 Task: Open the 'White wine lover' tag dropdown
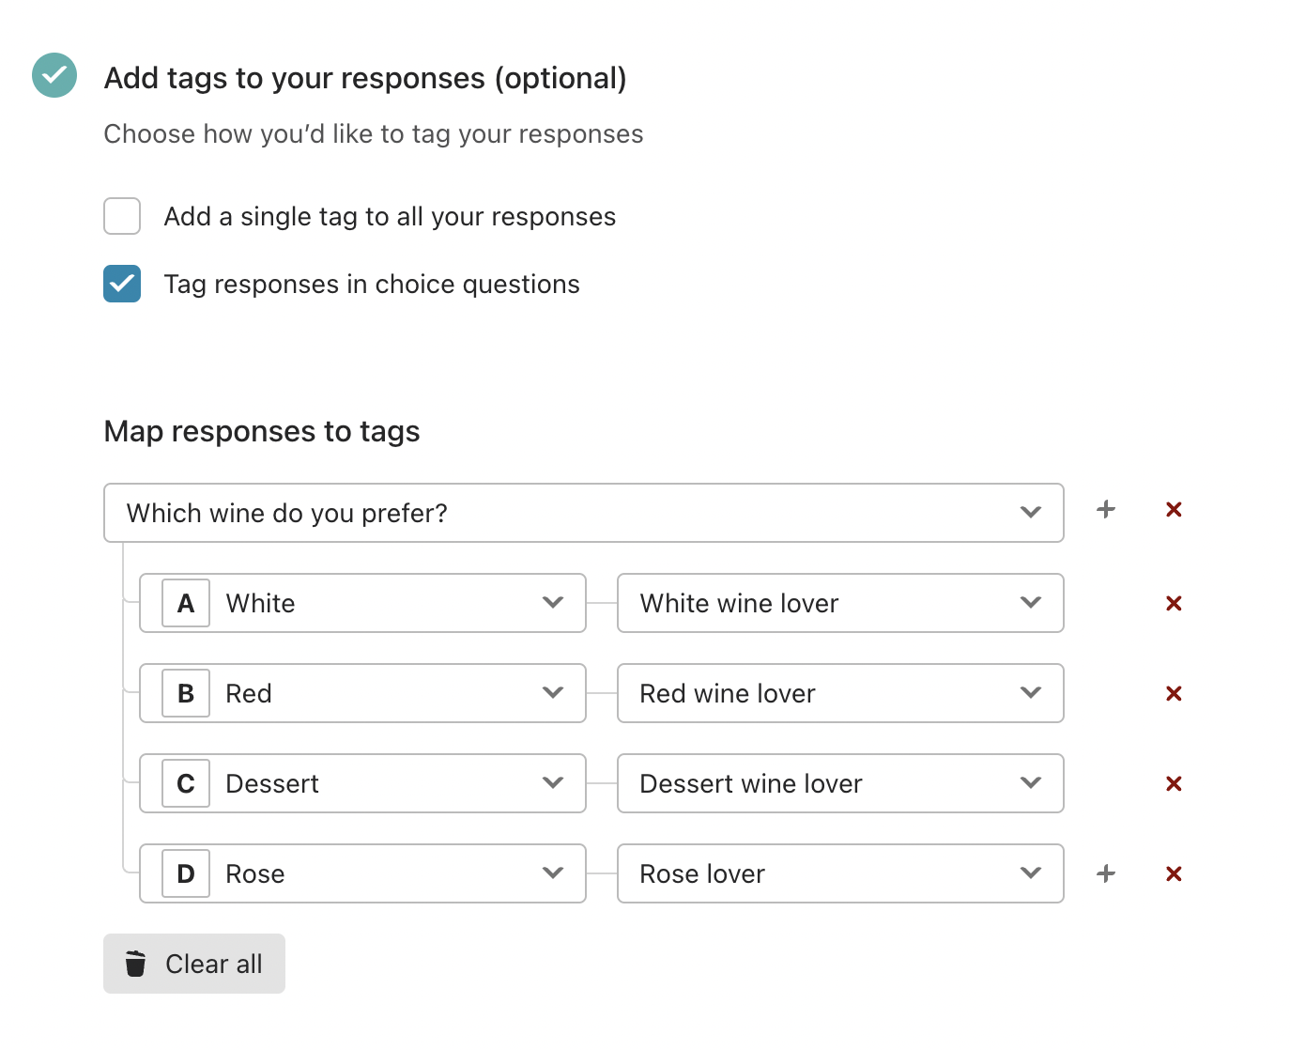click(840, 603)
